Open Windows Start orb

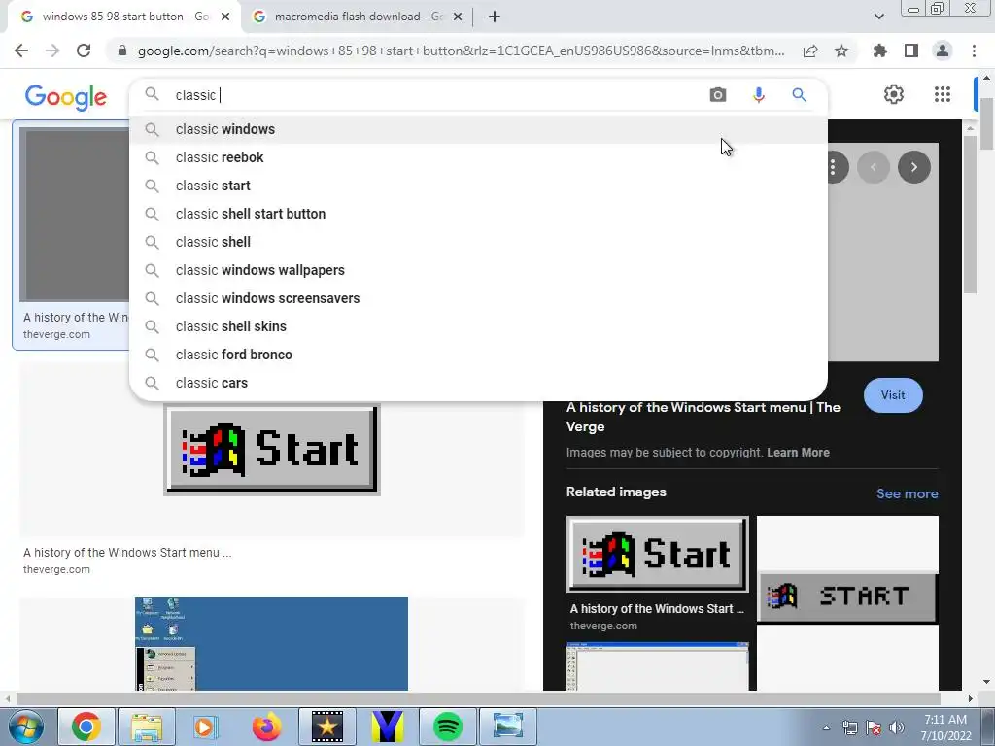[25, 727]
